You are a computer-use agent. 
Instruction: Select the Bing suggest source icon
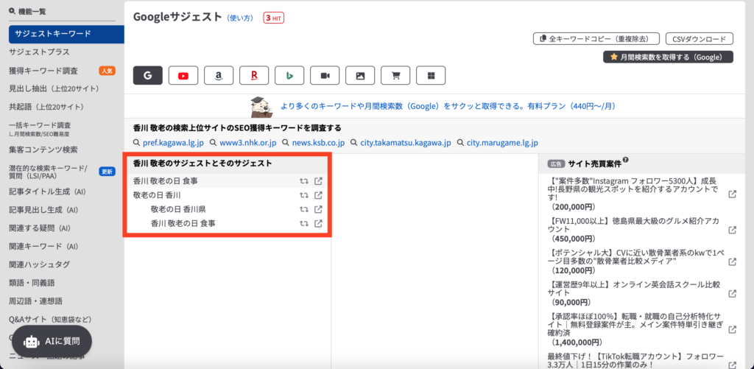click(x=289, y=75)
